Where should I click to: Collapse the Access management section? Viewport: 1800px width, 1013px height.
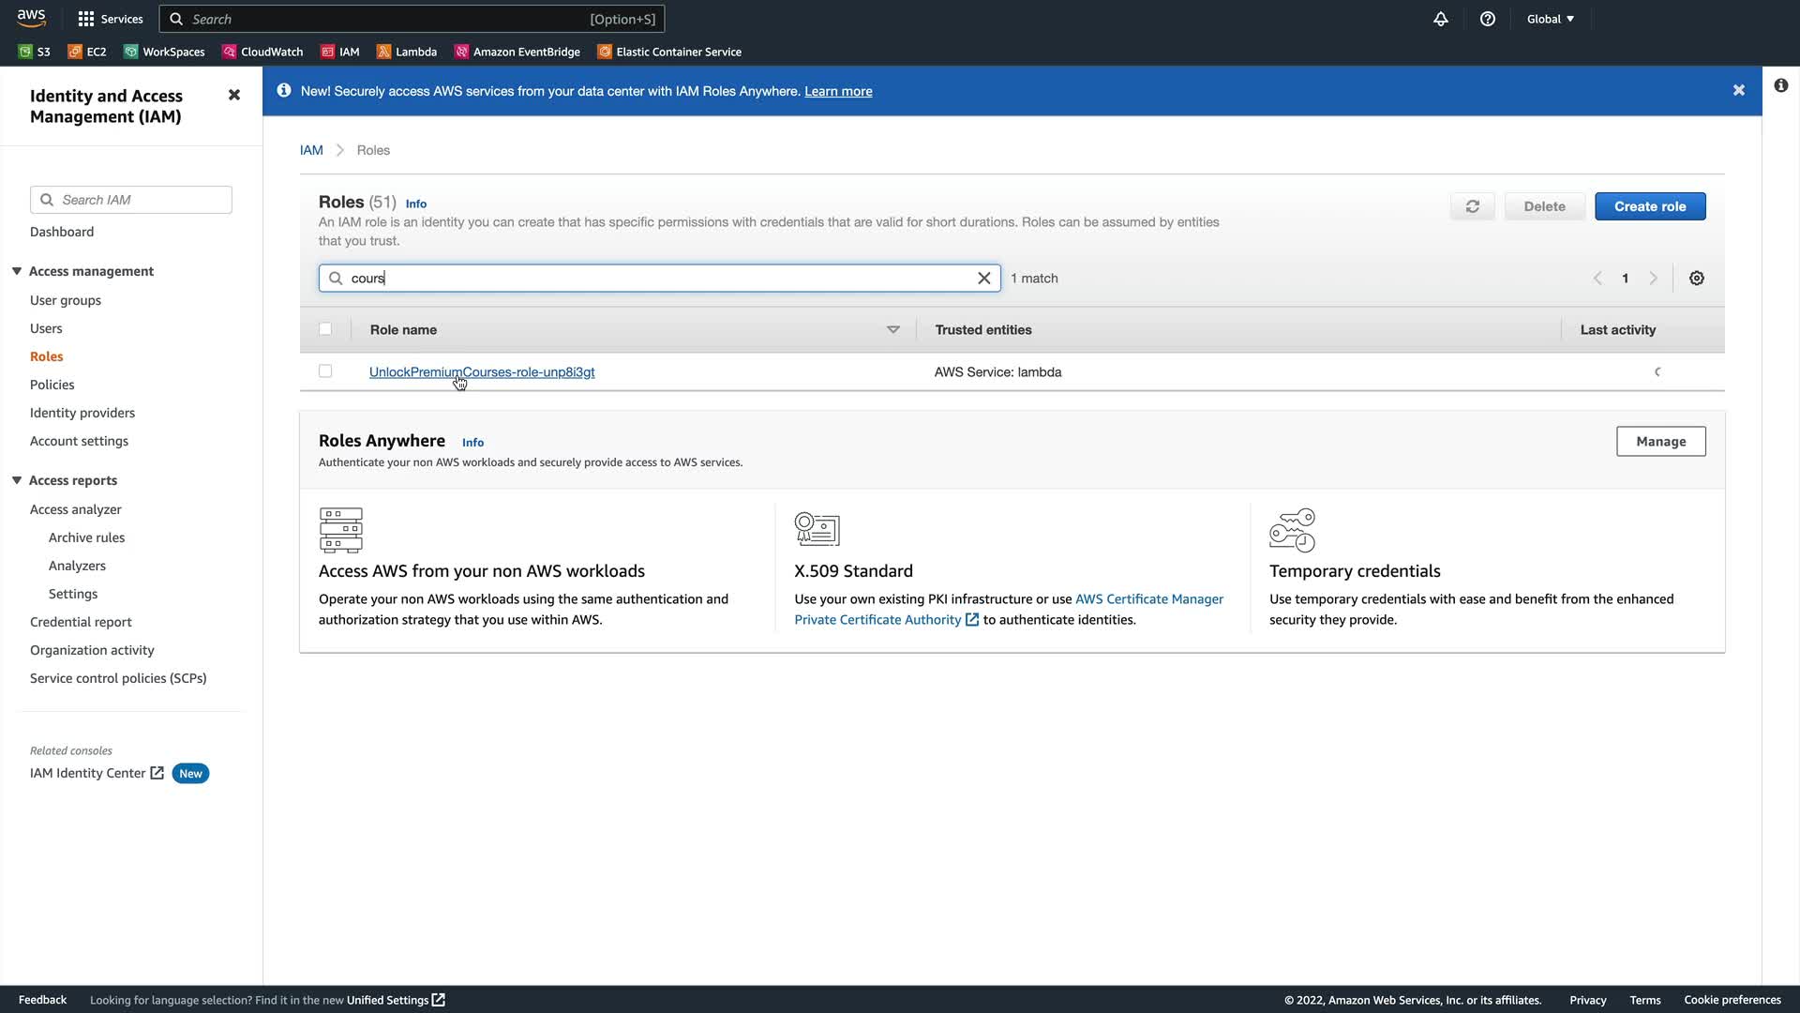pos(17,271)
